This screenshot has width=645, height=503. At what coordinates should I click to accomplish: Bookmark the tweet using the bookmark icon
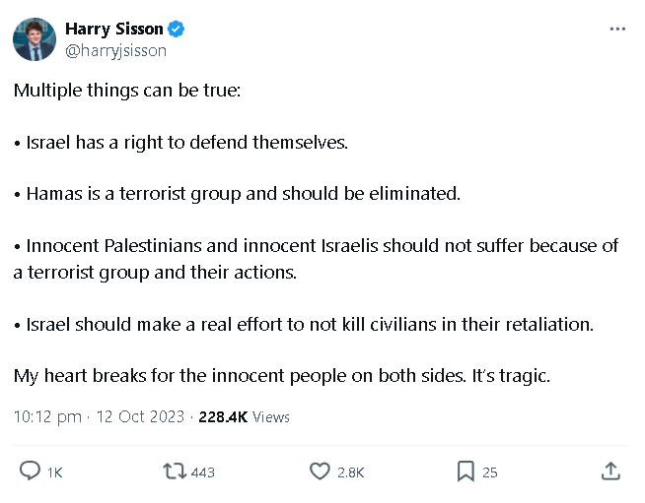tap(466, 471)
